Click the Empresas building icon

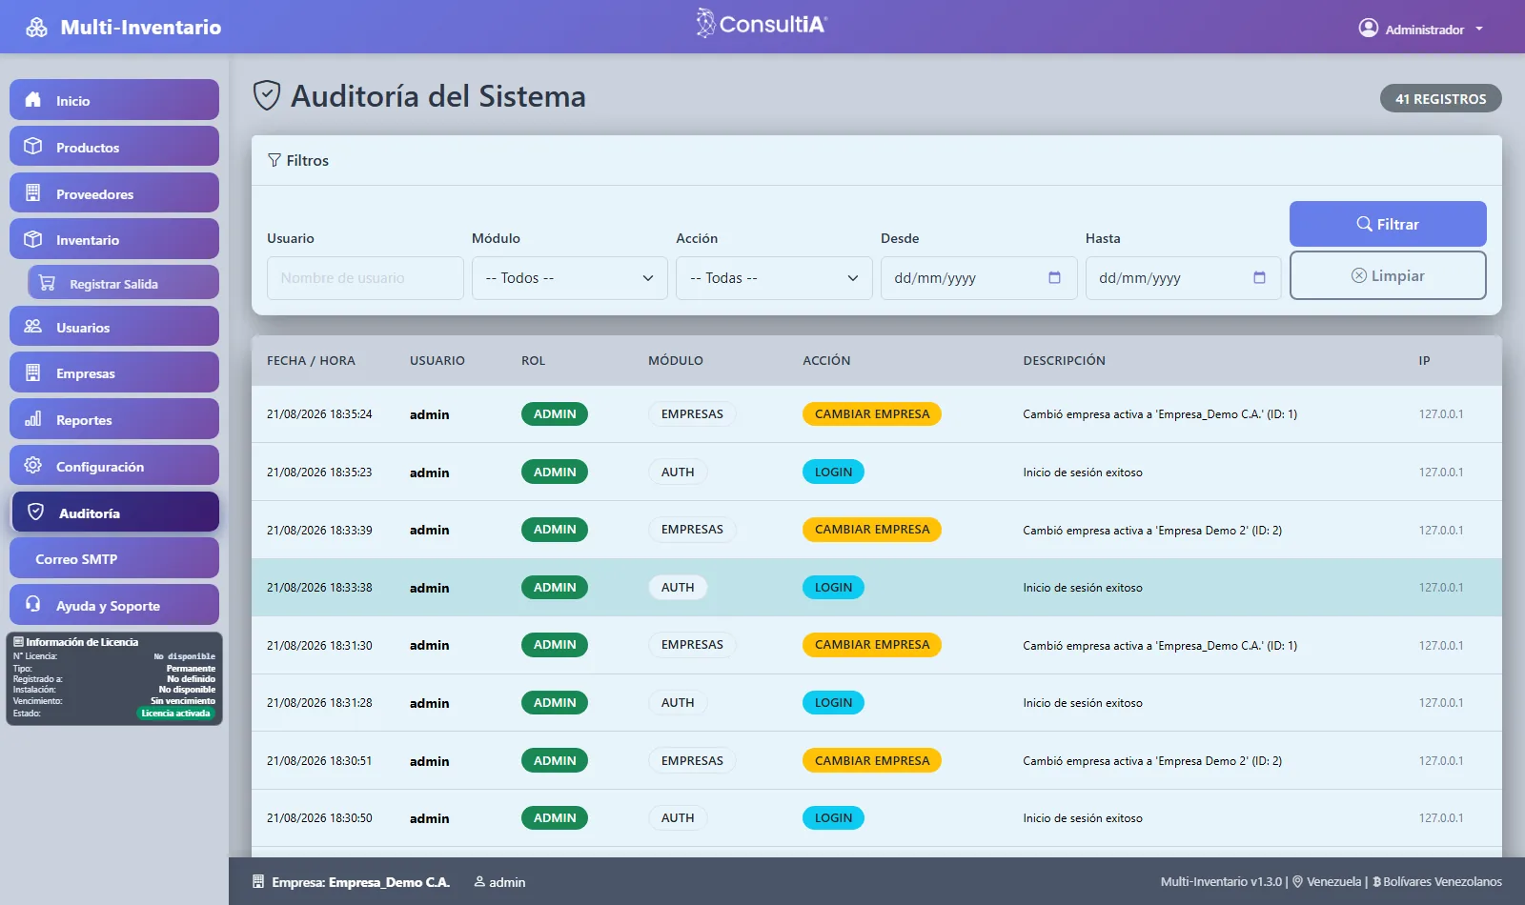coord(33,372)
